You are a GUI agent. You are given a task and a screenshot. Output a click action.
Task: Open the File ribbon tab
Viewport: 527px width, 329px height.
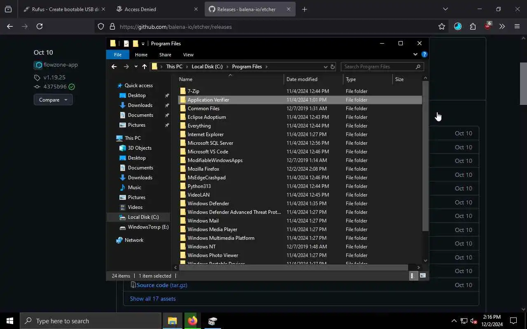point(117,54)
